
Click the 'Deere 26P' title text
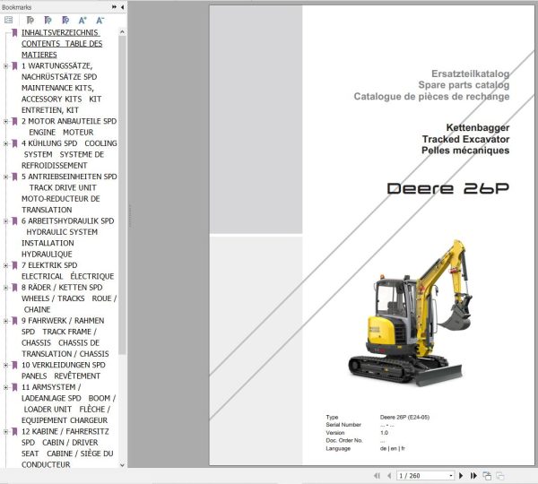pos(448,188)
